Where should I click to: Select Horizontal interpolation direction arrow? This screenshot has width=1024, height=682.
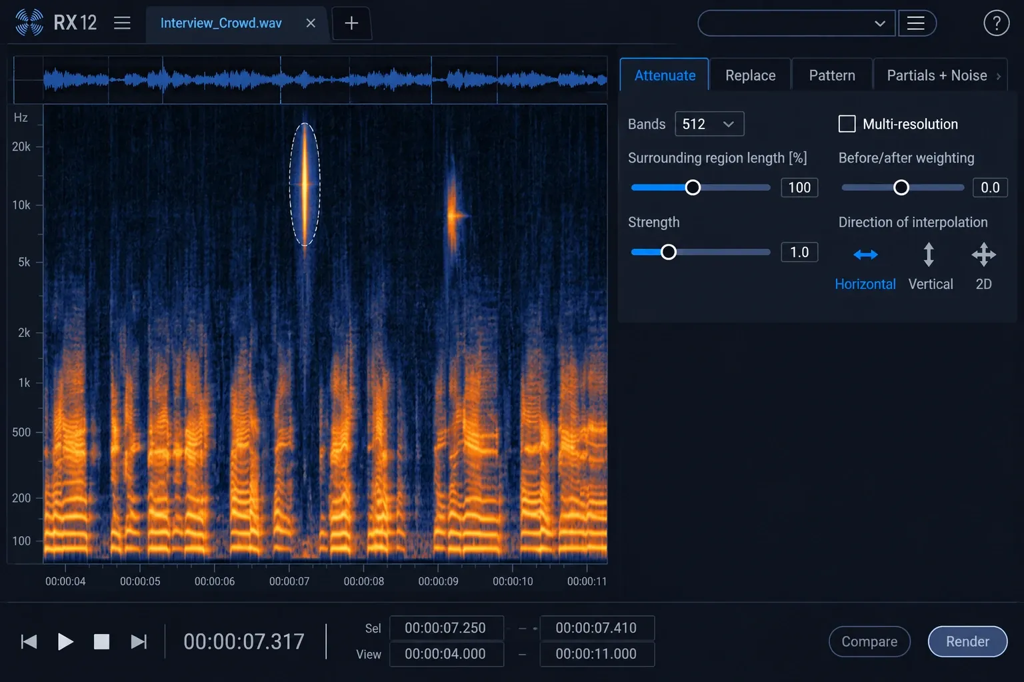(865, 254)
